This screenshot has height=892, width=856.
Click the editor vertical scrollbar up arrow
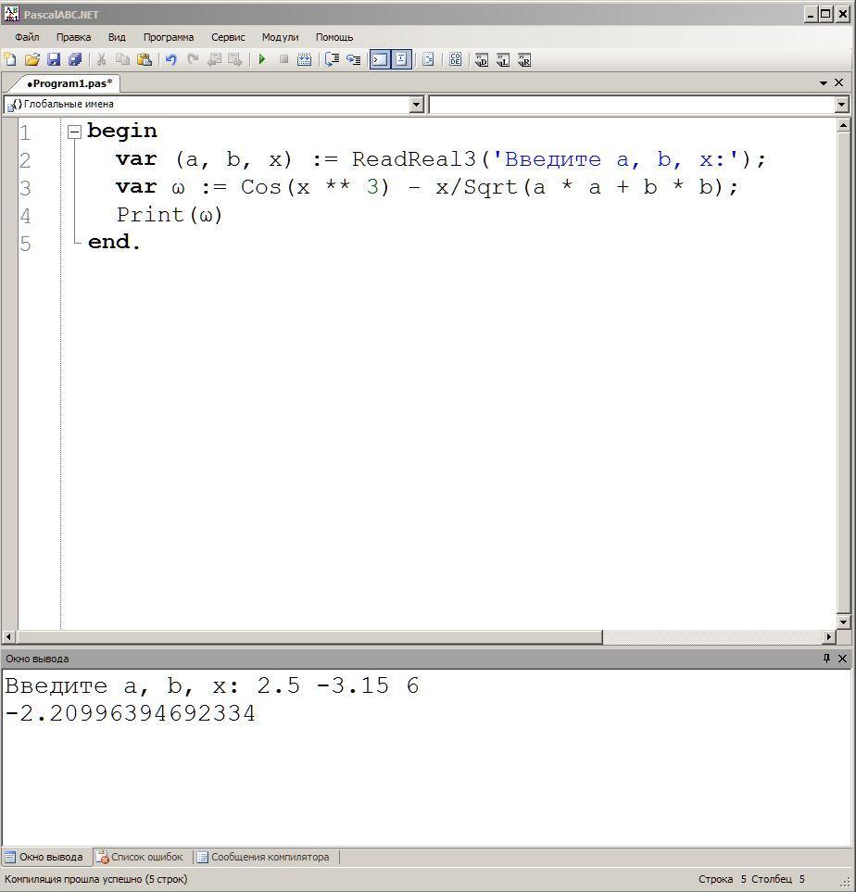843,125
